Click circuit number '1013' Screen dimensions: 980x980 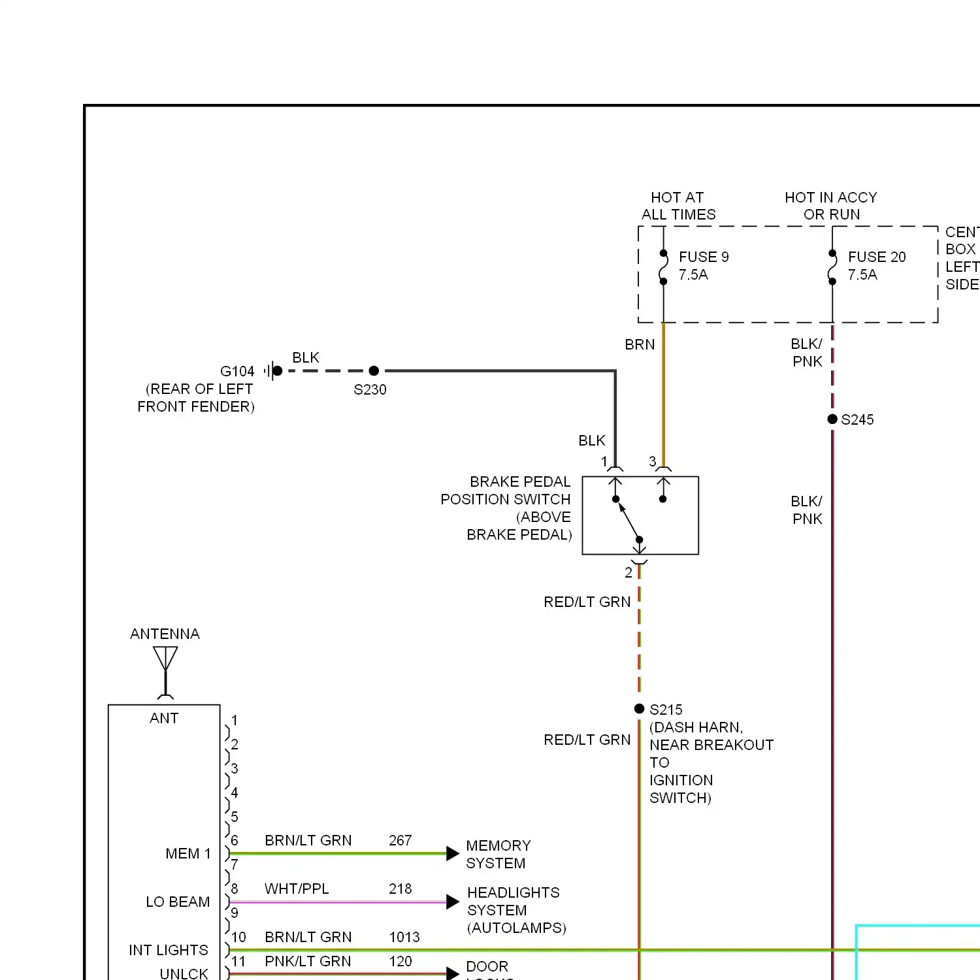[x=404, y=937]
